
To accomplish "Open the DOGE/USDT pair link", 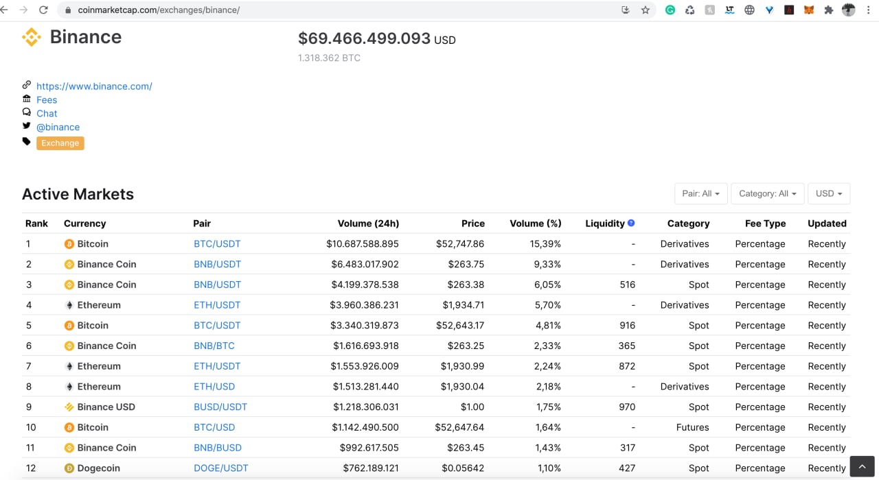I will pos(221,468).
